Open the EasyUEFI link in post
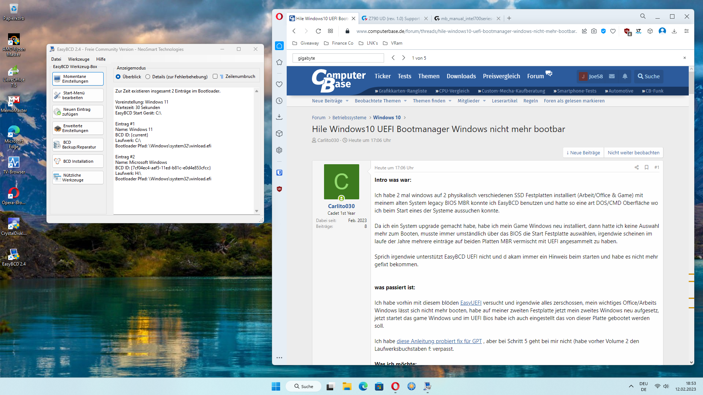This screenshot has height=395, width=703. tap(470, 303)
